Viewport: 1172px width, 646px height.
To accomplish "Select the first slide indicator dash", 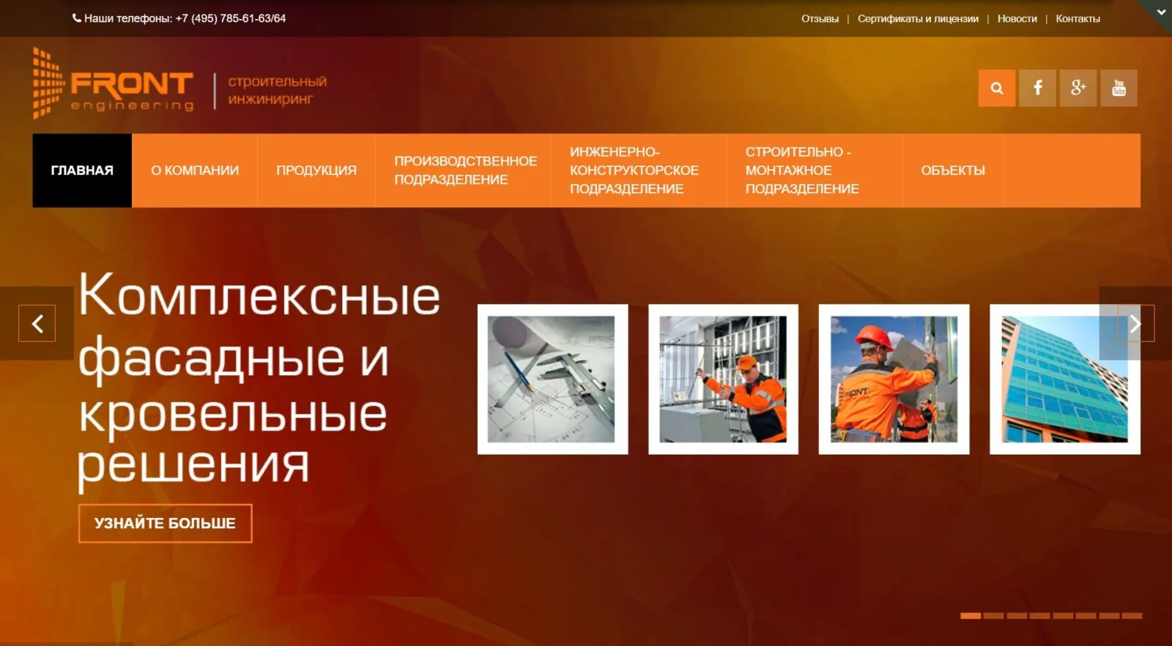I will (x=971, y=616).
